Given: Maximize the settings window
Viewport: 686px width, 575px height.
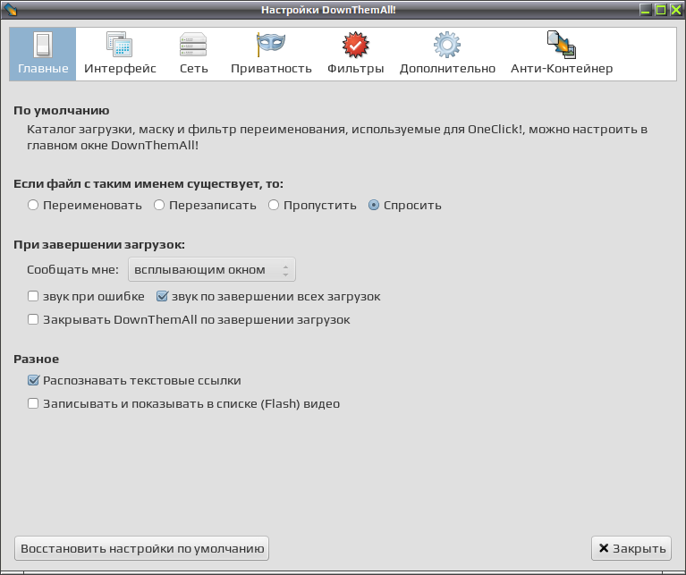Looking at the screenshot, I should [x=661, y=10].
